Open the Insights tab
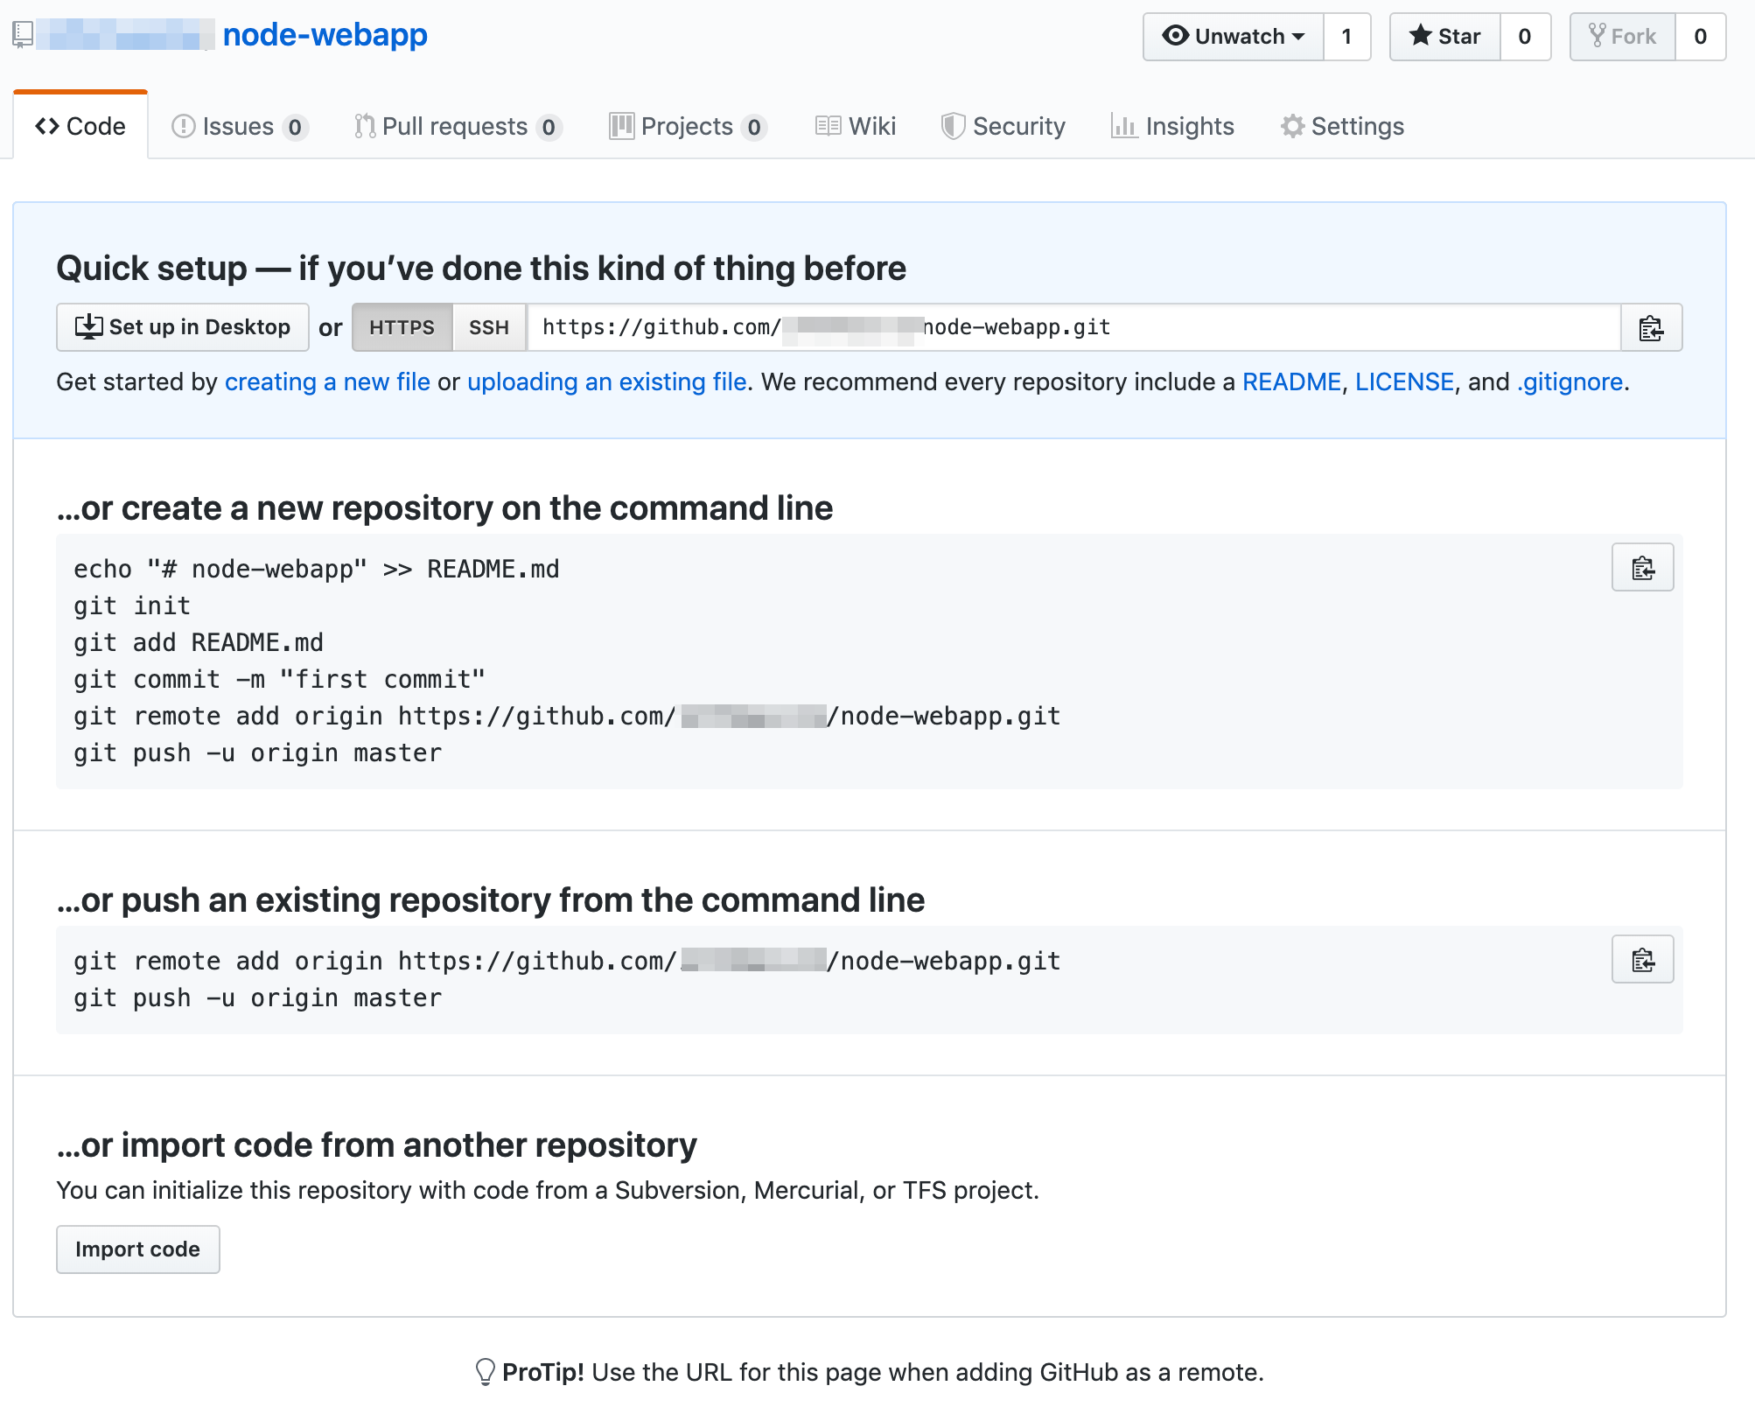The width and height of the screenshot is (1755, 1421). pyautogui.click(x=1173, y=127)
